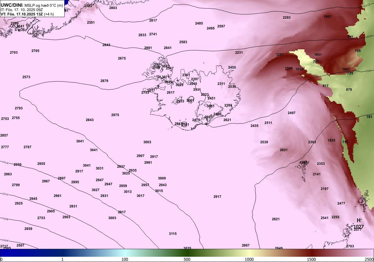Click the height value 2597
The height and width of the screenshot is (262, 374).
pos(221,26)
